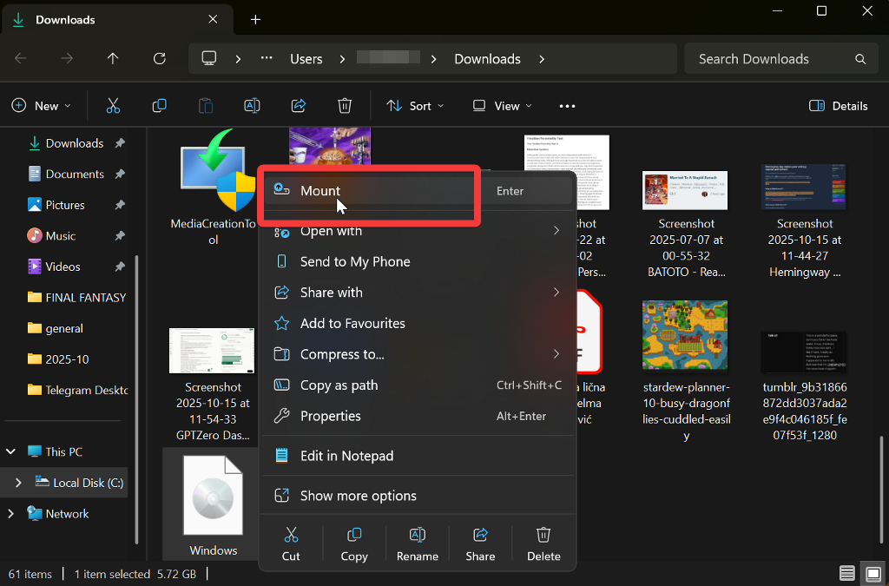Expand Local Disk (C:) in navigation tree
Screen dimensions: 889x586
coord(18,483)
